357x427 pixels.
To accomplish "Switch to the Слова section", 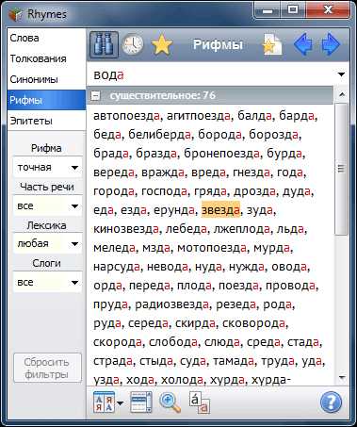I will point(46,38).
